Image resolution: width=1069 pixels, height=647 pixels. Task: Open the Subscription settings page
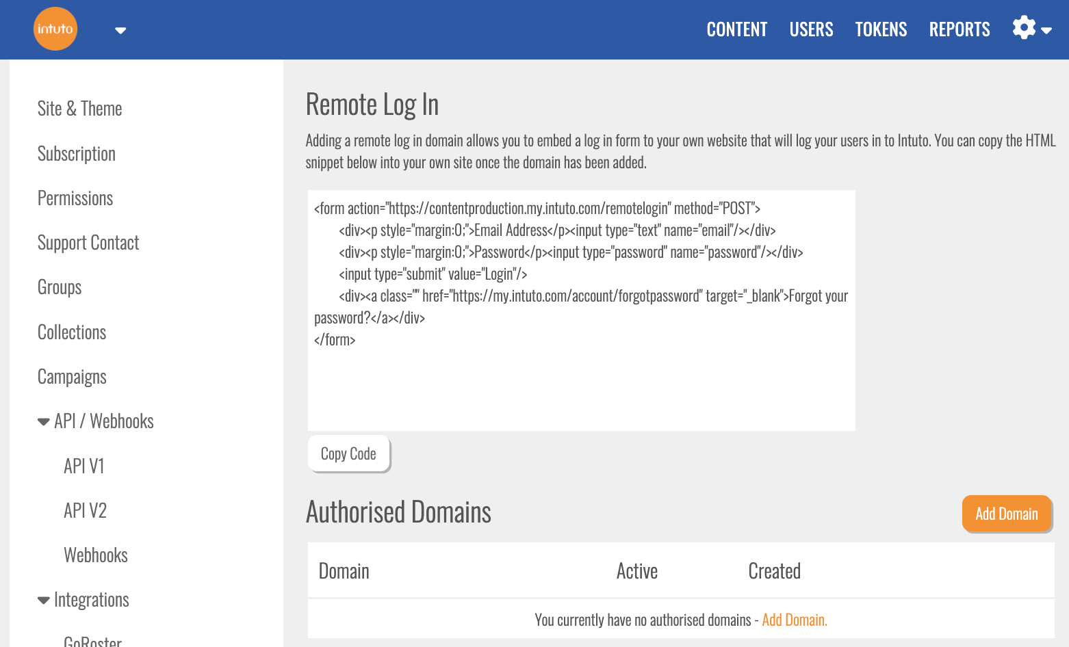(x=77, y=154)
